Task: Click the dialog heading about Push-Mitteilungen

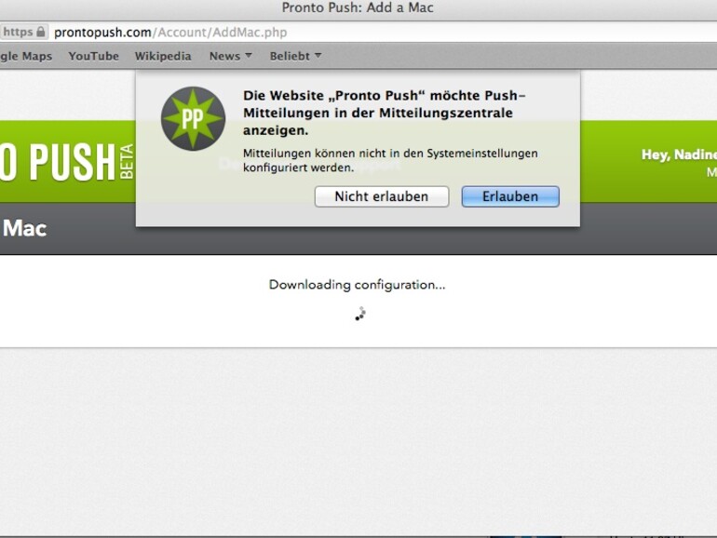Action: [x=384, y=113]
